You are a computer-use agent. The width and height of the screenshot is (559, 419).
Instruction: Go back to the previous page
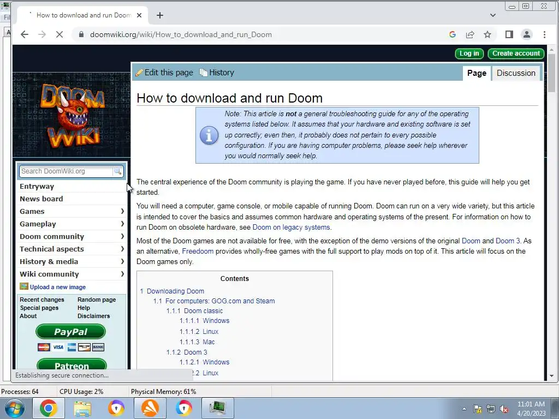pyautogui.click(x=24, y=34)
